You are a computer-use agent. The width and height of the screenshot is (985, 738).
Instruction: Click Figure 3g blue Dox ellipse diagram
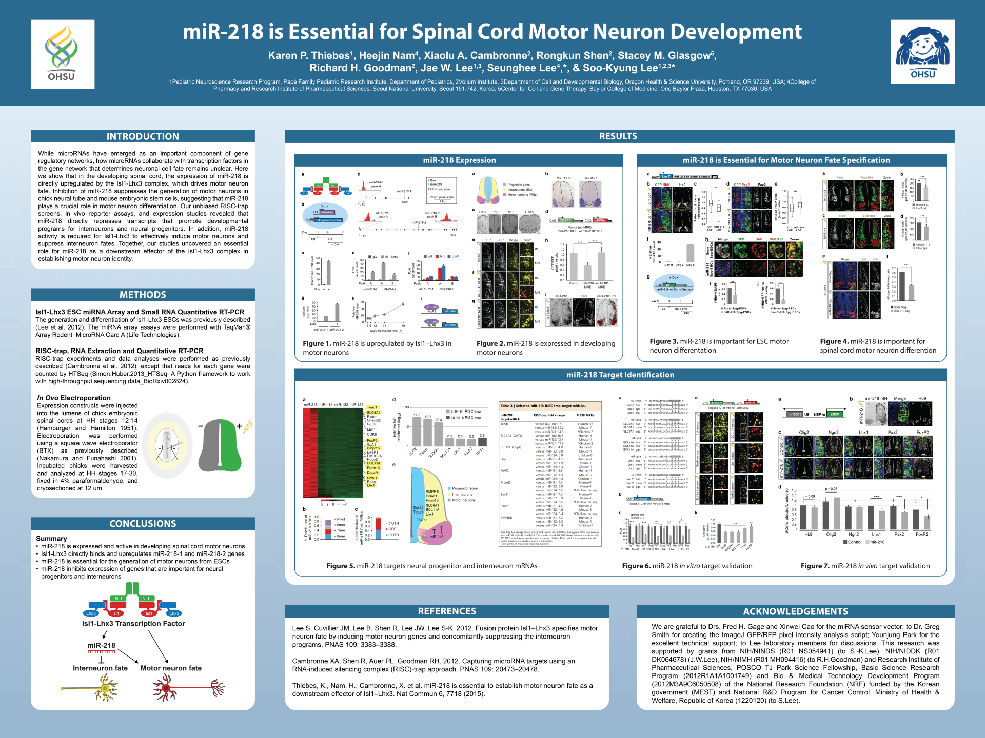[674, 286]
